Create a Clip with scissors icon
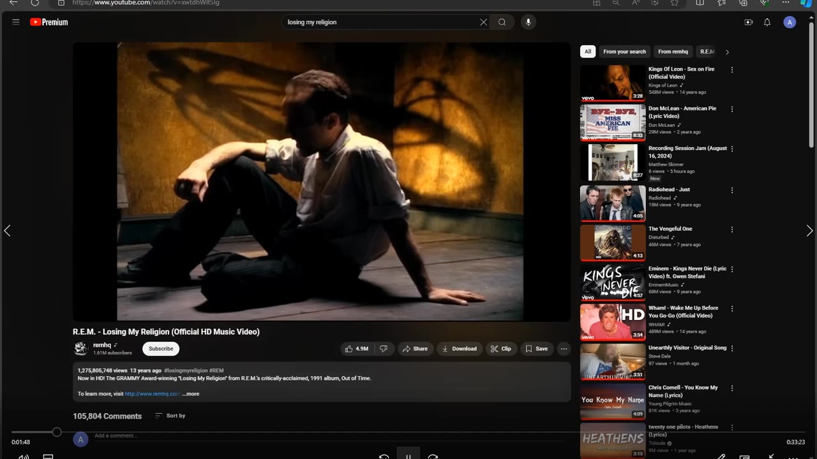The height and width of the screenshot is (459, 817). point(501,349)
